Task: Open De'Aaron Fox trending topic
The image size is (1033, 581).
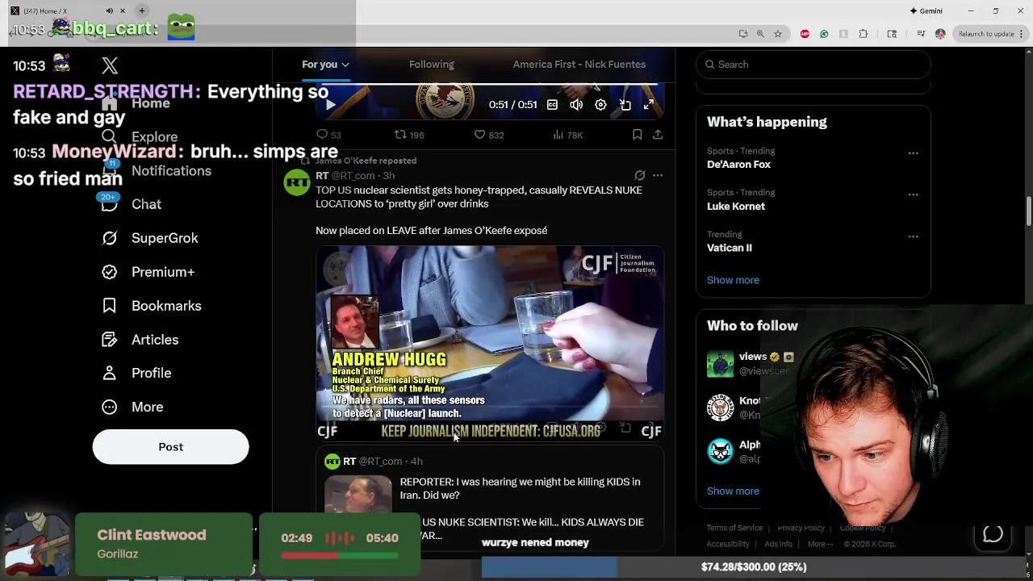Action: coord(738,165)
